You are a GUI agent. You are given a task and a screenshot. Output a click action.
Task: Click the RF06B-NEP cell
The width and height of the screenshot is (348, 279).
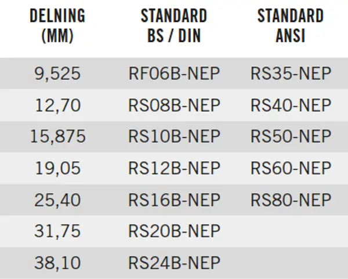(174, 74)
